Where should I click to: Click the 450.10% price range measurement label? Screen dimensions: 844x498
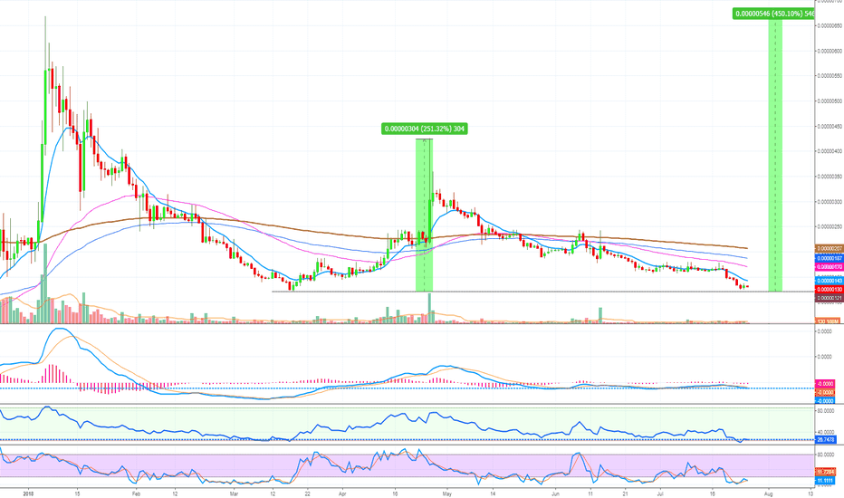(x=773, y=14)
